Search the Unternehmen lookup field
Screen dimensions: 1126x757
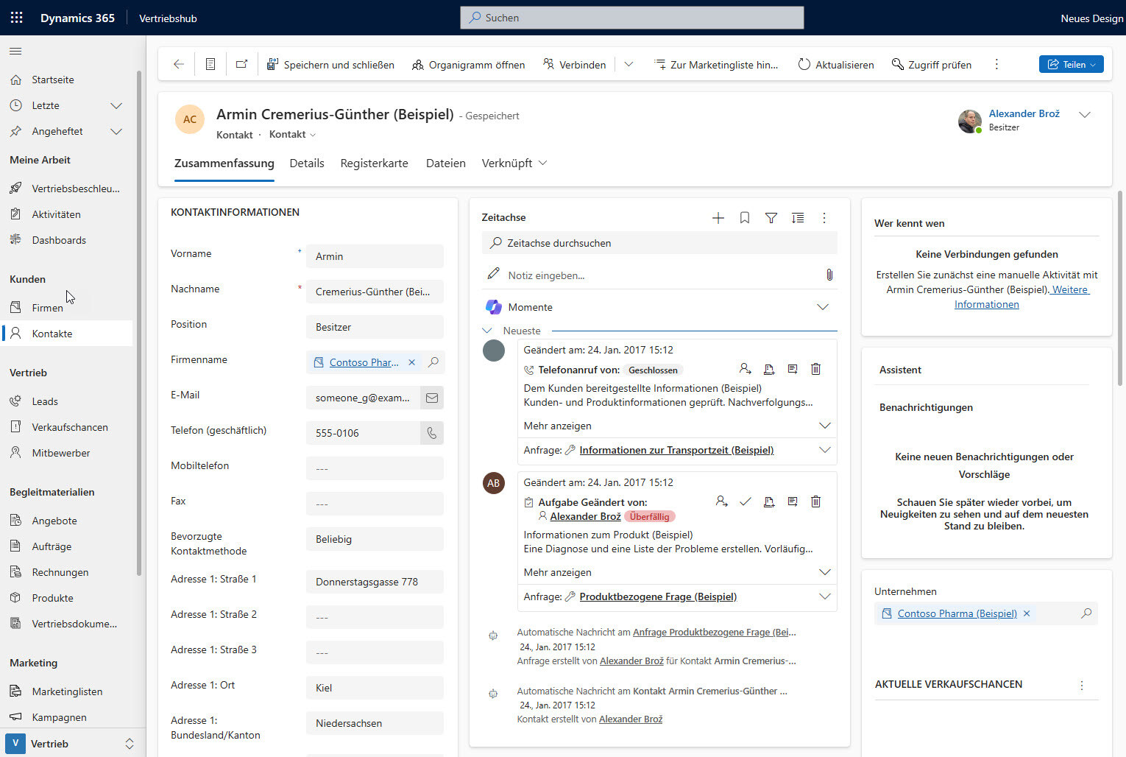click(x=1086, y=613)
